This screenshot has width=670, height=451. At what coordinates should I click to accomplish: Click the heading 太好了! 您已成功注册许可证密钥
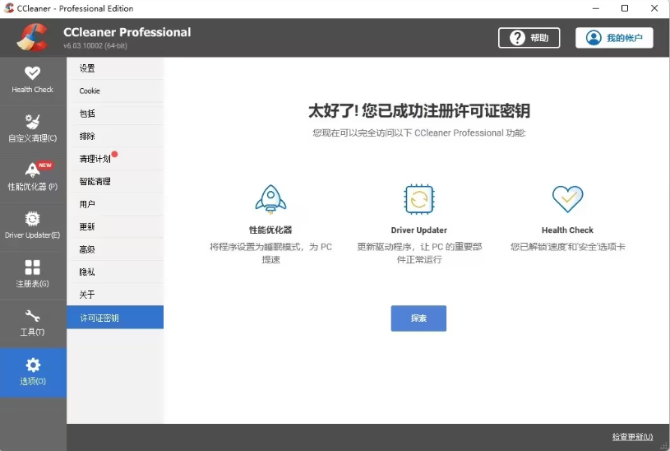click(x=418, y=110)
